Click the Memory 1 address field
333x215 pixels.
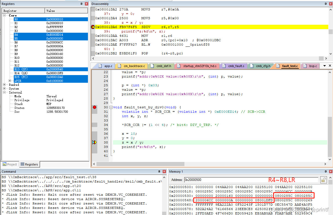click(x=251, y=180)
